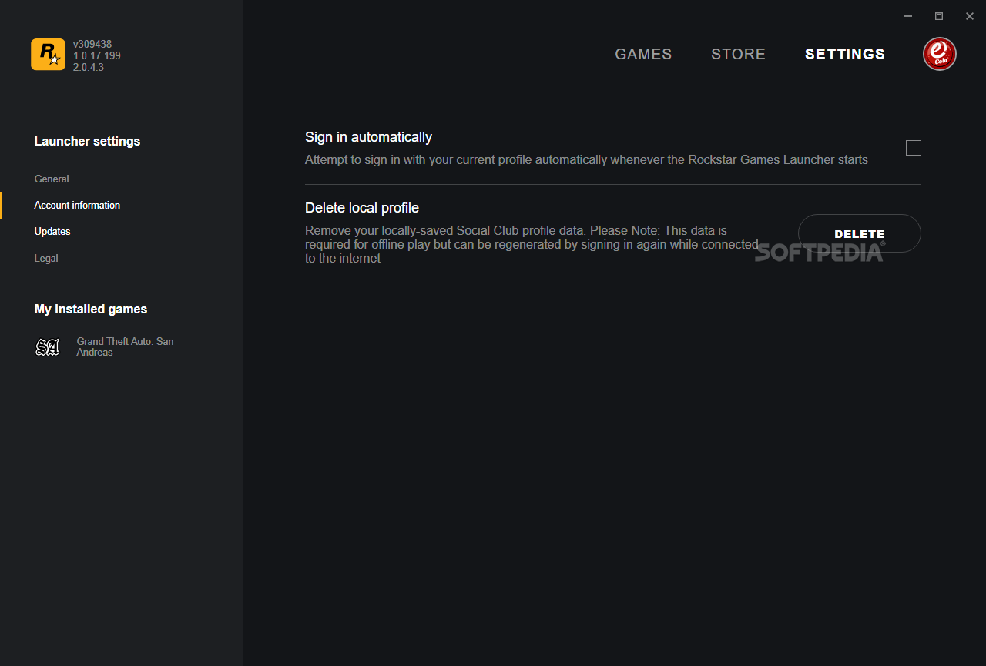Select Account information in sidebar

pyautogui.click(x=77, y=205)
